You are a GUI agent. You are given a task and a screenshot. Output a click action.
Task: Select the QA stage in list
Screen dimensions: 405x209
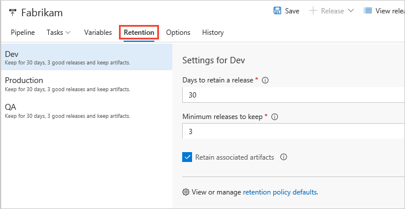[x=87, y=110]
